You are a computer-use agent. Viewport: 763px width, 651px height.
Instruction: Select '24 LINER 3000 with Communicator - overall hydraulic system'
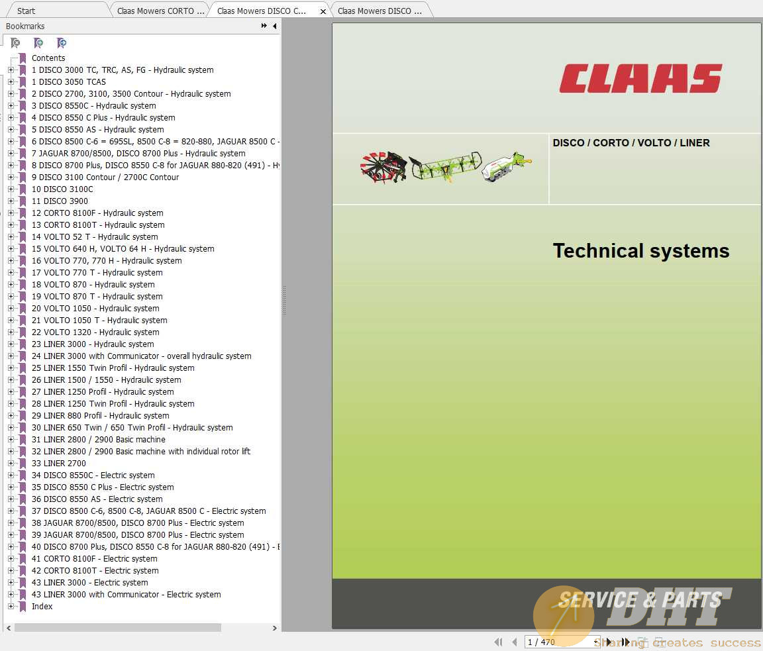(x=142, y=356)
